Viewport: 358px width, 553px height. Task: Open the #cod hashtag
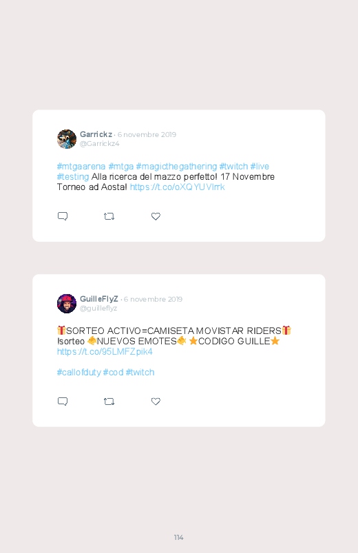tap(113, 373)
